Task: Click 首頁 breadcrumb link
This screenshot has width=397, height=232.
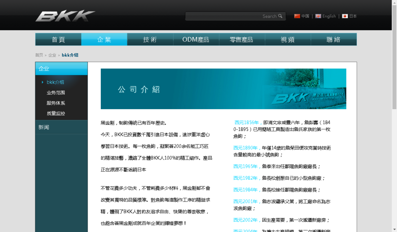Action: coord(39,55)
